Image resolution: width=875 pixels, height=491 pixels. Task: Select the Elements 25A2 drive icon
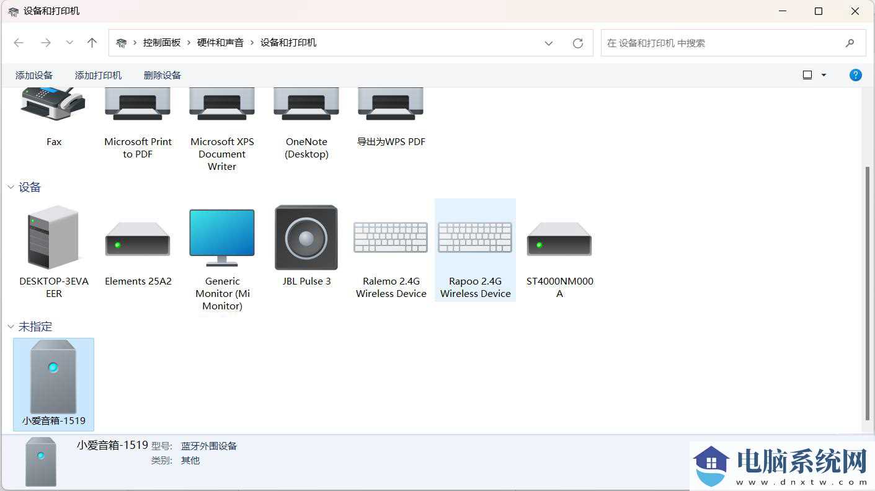pyautogui.click(x=138, y=239)
